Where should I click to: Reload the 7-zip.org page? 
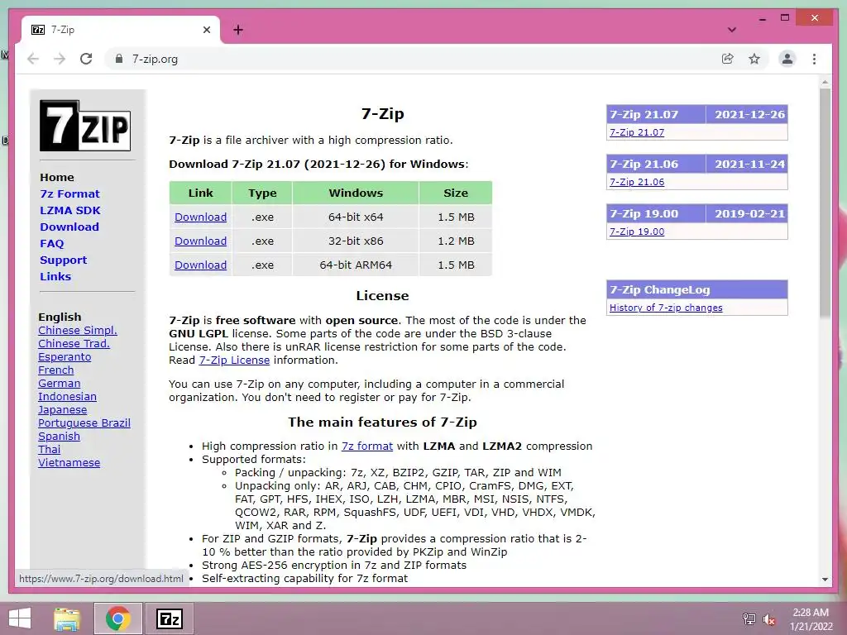tap(86, 59)
